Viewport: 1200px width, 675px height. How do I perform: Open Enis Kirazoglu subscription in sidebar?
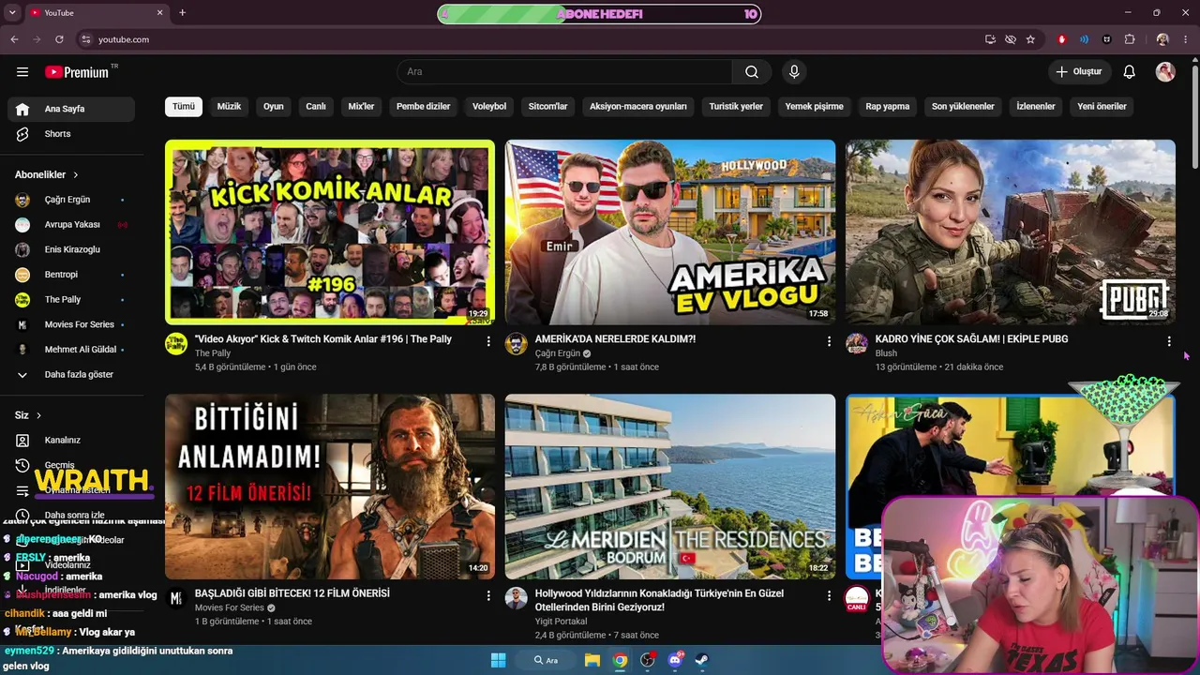coord(71,249)
